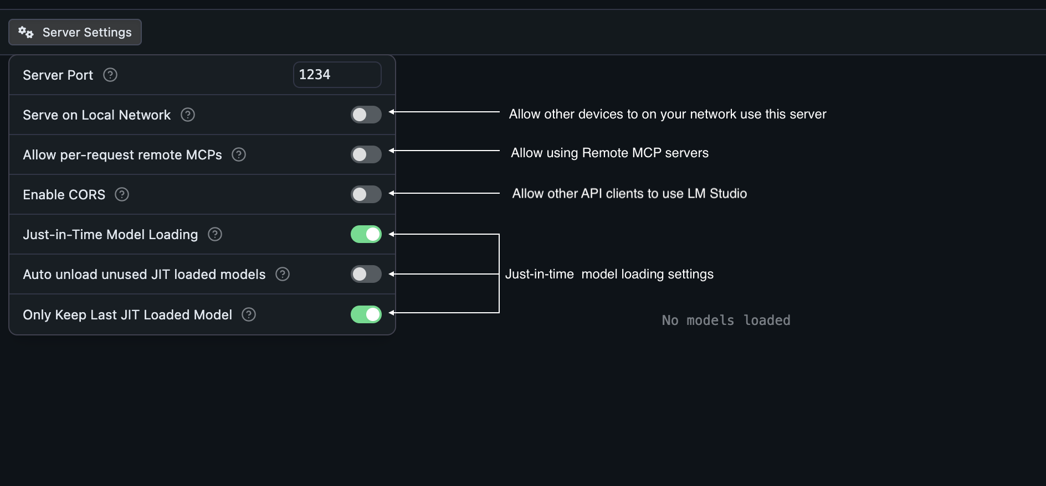The image size is (1046, 486).
Task: Click the Server Port number field
Action: pyautogui.click(x=337, y=75)
